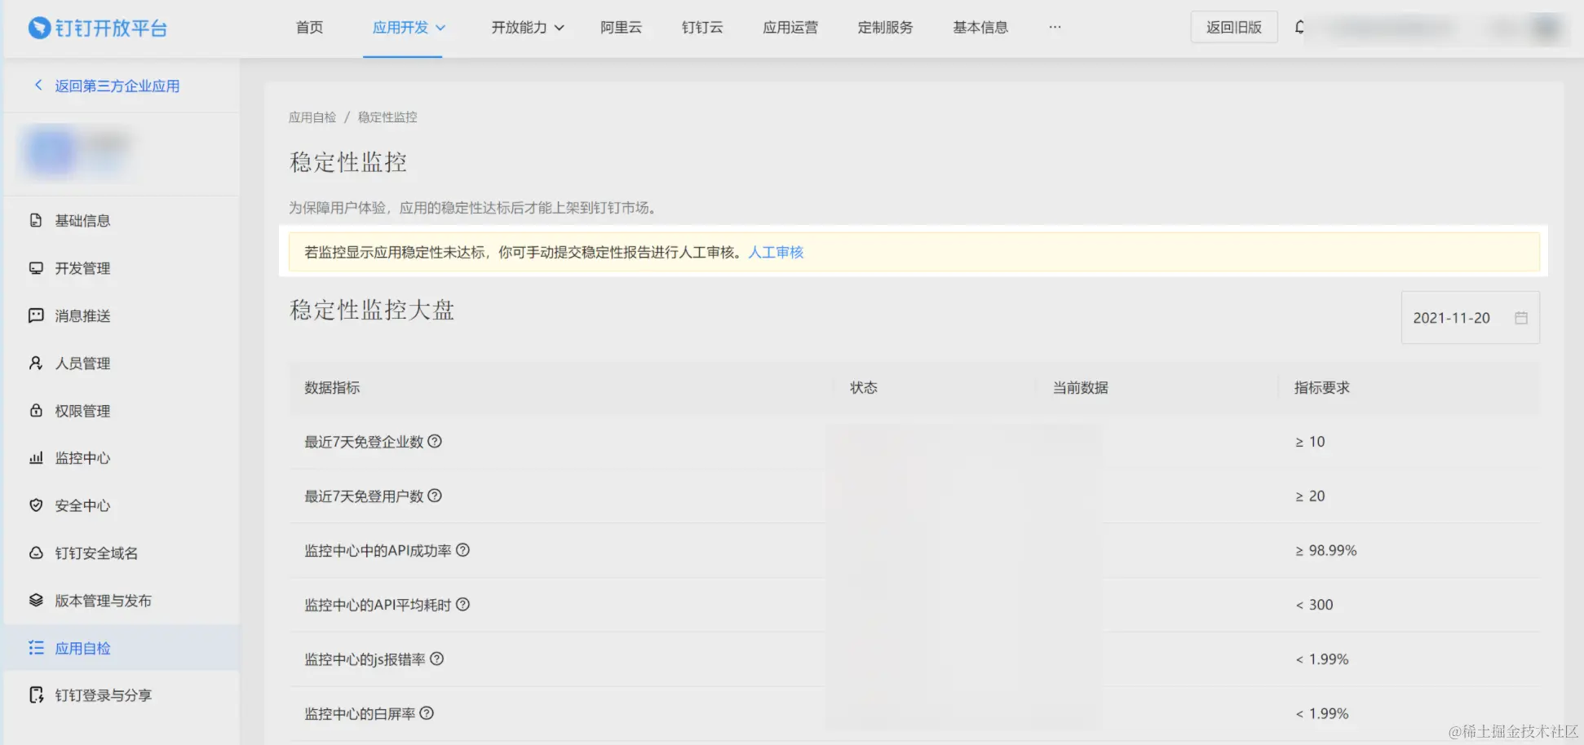
Task: Show help for 最近7天免登用户数
Action: pos(435,496)
